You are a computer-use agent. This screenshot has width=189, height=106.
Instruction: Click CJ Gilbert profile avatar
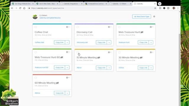tap(35, 17)
